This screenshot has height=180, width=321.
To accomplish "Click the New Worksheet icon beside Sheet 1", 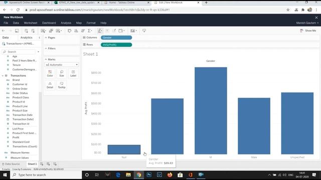I will (42, 164).
